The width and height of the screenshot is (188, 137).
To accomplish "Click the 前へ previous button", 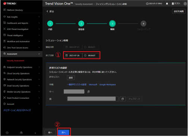I will (x=50, y=133).
